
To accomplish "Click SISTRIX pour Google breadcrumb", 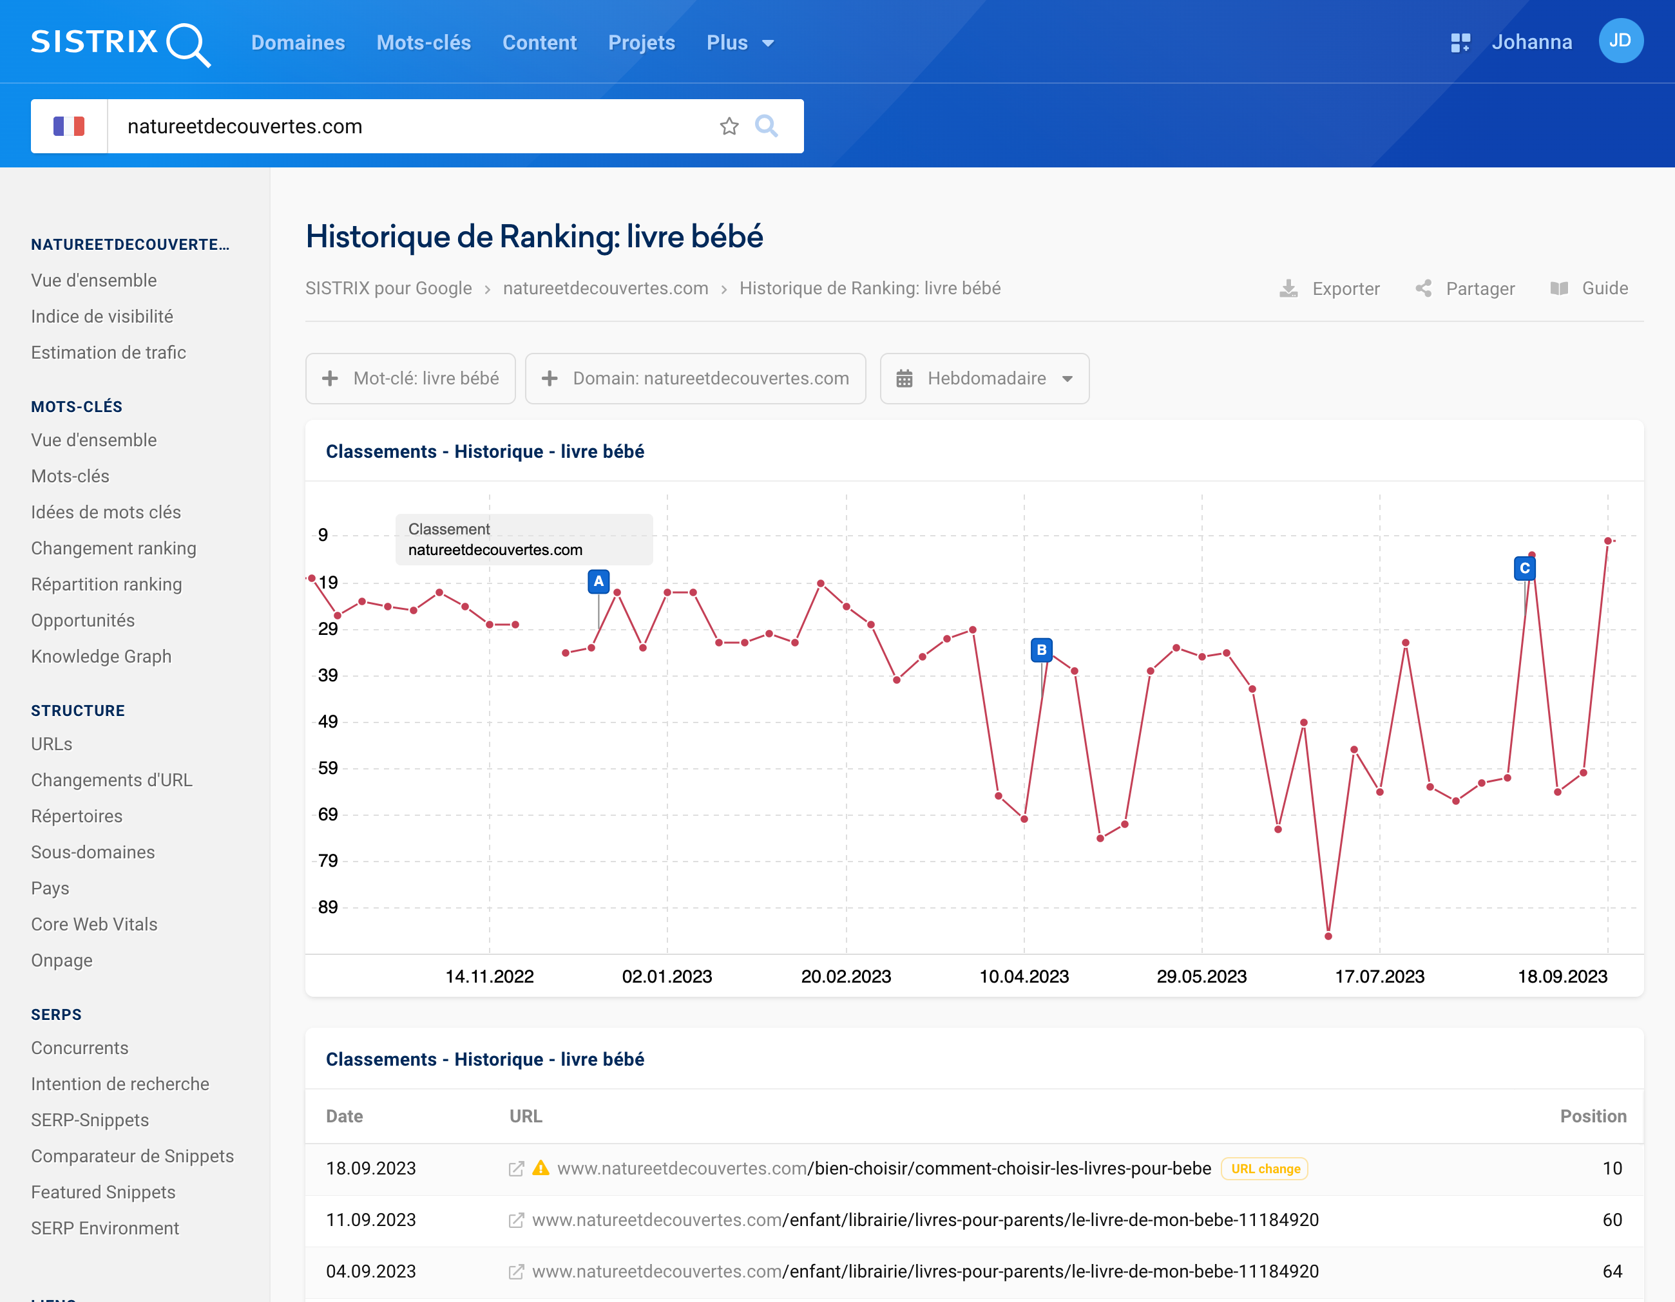I will [389, 288].
